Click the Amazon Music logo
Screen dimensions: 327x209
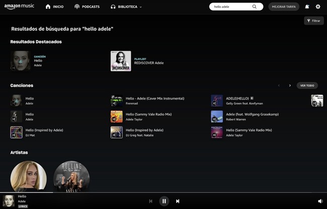pyautogui.click(x=19, y=7)
